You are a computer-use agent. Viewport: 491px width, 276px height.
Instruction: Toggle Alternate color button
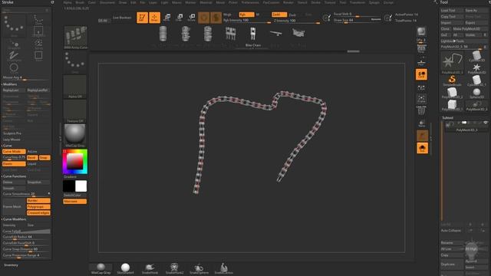[x=75, y=201]
